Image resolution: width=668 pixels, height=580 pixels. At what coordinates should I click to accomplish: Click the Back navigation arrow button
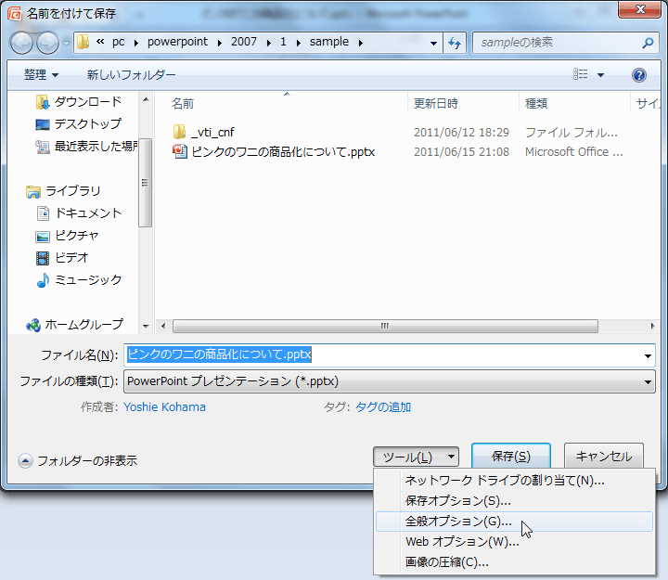click(21, 43)
